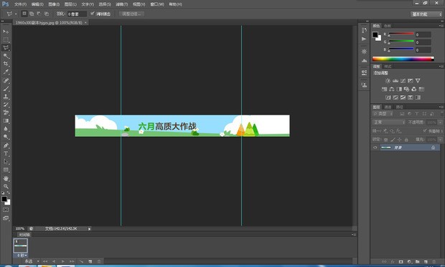Select the Move tool
This screenshot has height=267, width=445.
(x=6, y=31)
